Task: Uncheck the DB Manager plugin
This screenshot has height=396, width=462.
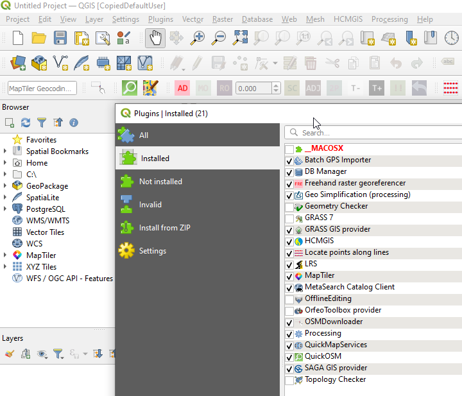Action: pyautogui.click(x=289, y=172)
